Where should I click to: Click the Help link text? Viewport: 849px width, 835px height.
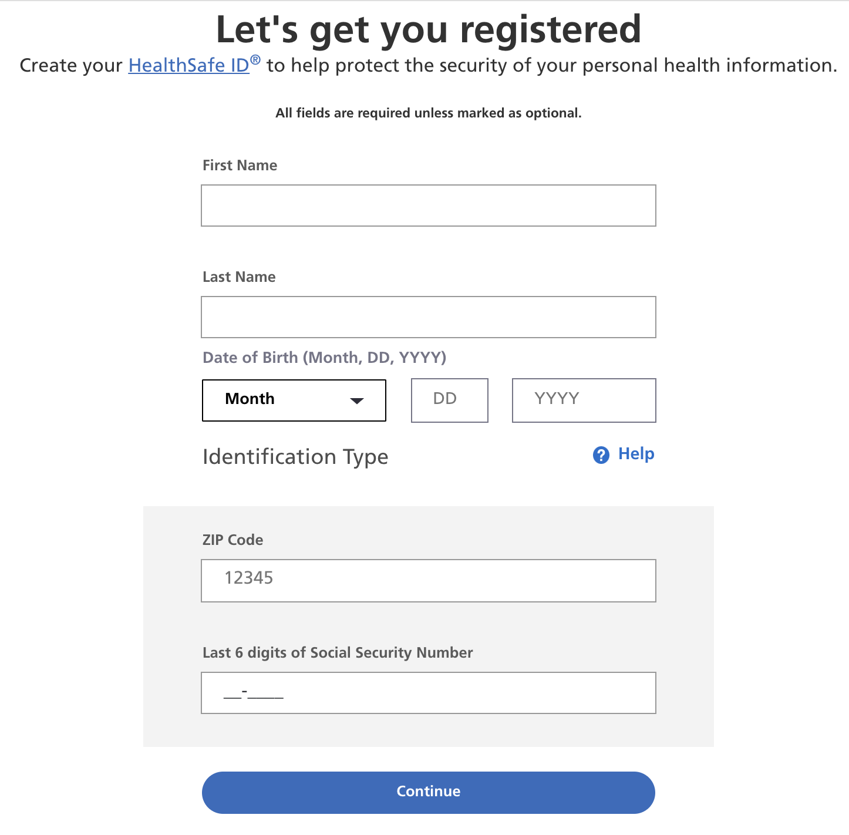(636, 454)
